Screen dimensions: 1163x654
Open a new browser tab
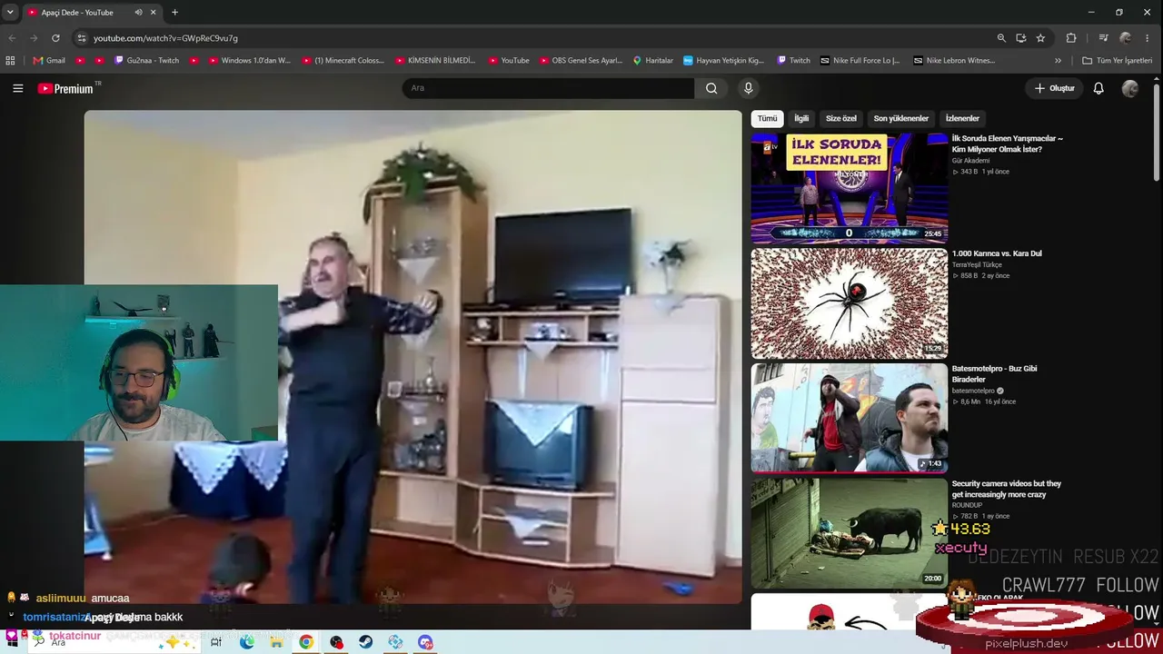click(x=174, y=13)
